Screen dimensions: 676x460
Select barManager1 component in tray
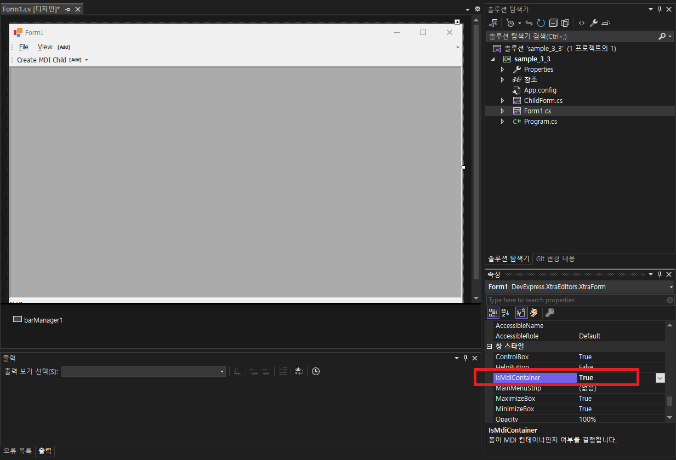coord(38,320)
